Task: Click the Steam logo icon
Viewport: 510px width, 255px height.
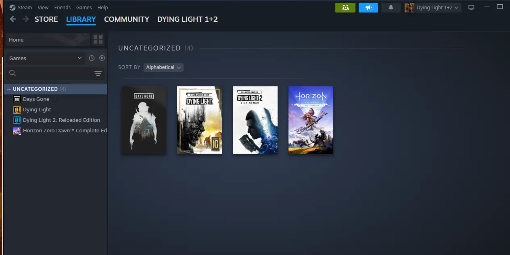Action: tap(13, 7)
